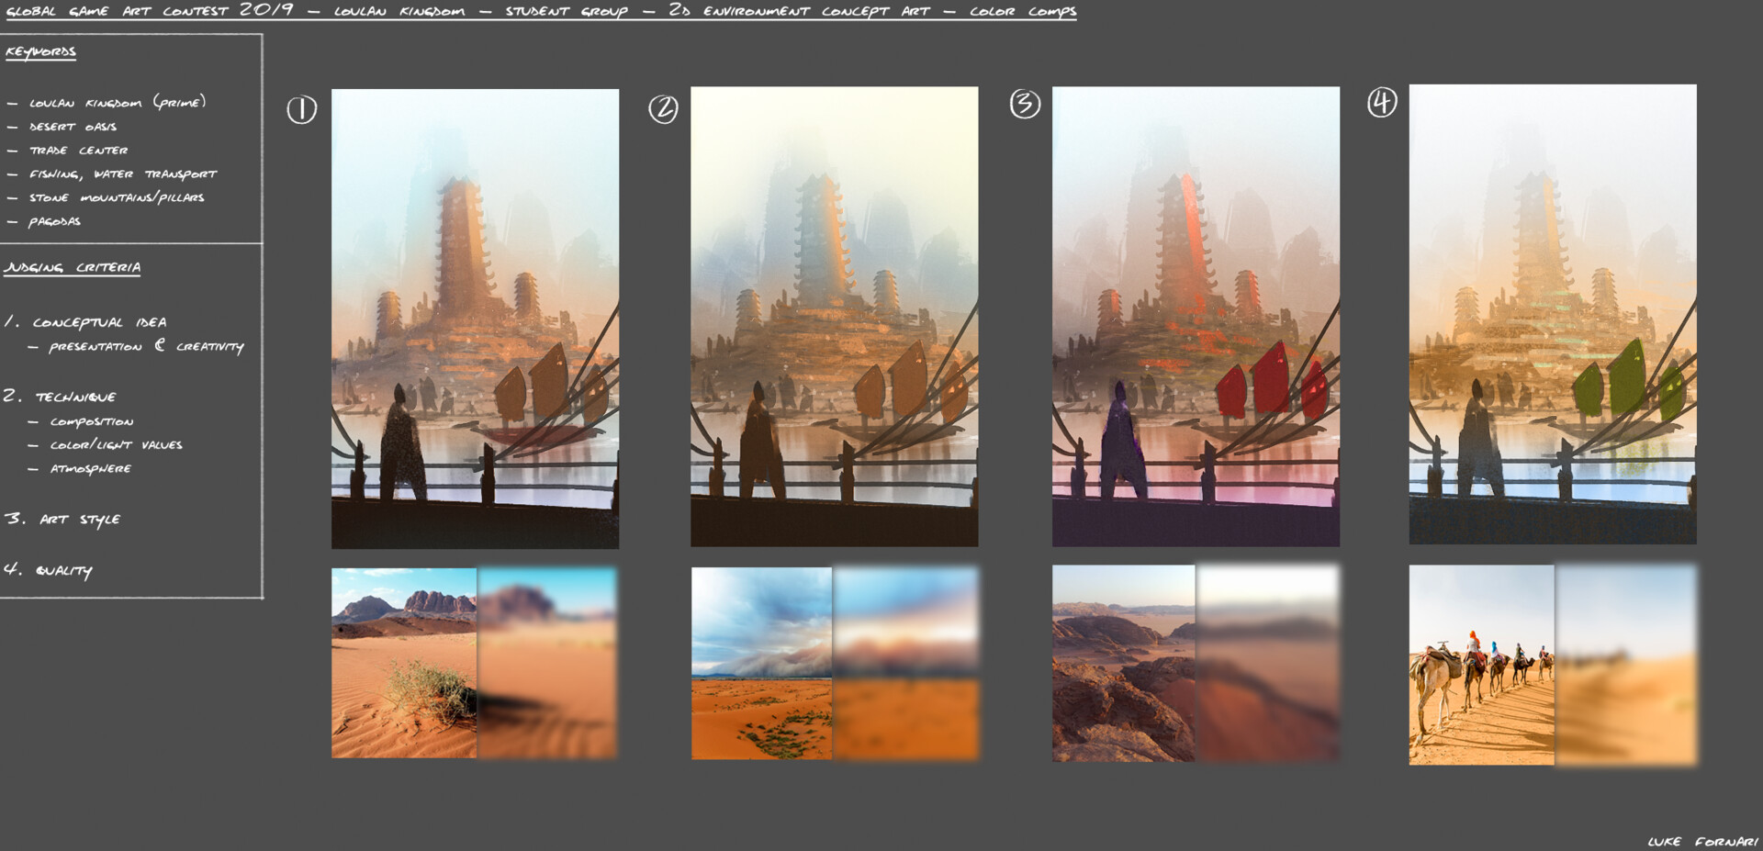The width and height of the screenshot is (1763, 851).
Task: Open color comp 4 with green sails
Action: pos(1553,317)
